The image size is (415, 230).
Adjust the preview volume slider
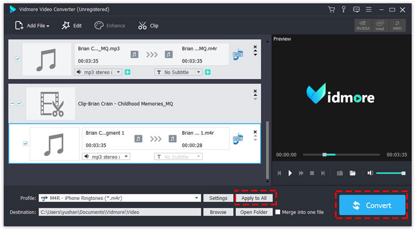(390, 173)
